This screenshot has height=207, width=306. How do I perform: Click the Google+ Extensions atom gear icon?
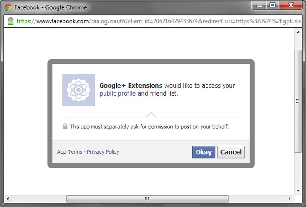point(78,90)
